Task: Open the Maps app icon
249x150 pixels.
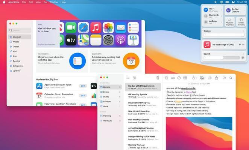Action: pyautogui.click(x=84, y=40)
